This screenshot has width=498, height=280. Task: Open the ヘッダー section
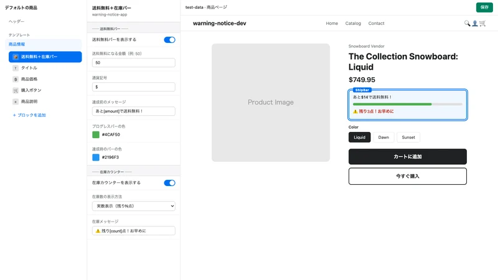(x=17, y=21)
